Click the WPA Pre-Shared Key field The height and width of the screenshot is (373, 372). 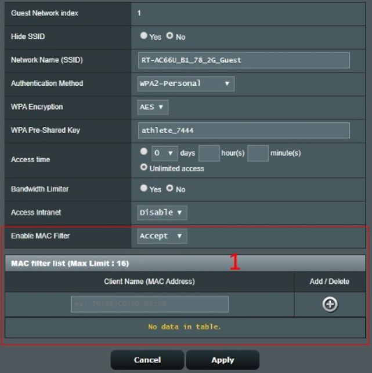(x=244, y=130)
